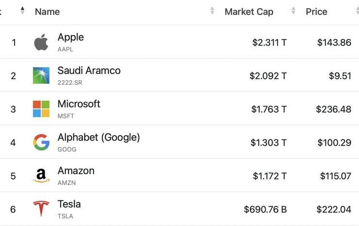Open the Saudi Aramco company link
The height and width of the screenshot is (226, 359).
pos(89,70)
